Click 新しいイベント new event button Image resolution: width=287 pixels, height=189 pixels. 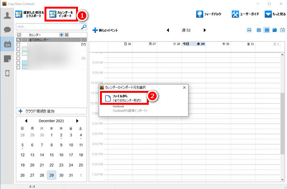[105, 30]
